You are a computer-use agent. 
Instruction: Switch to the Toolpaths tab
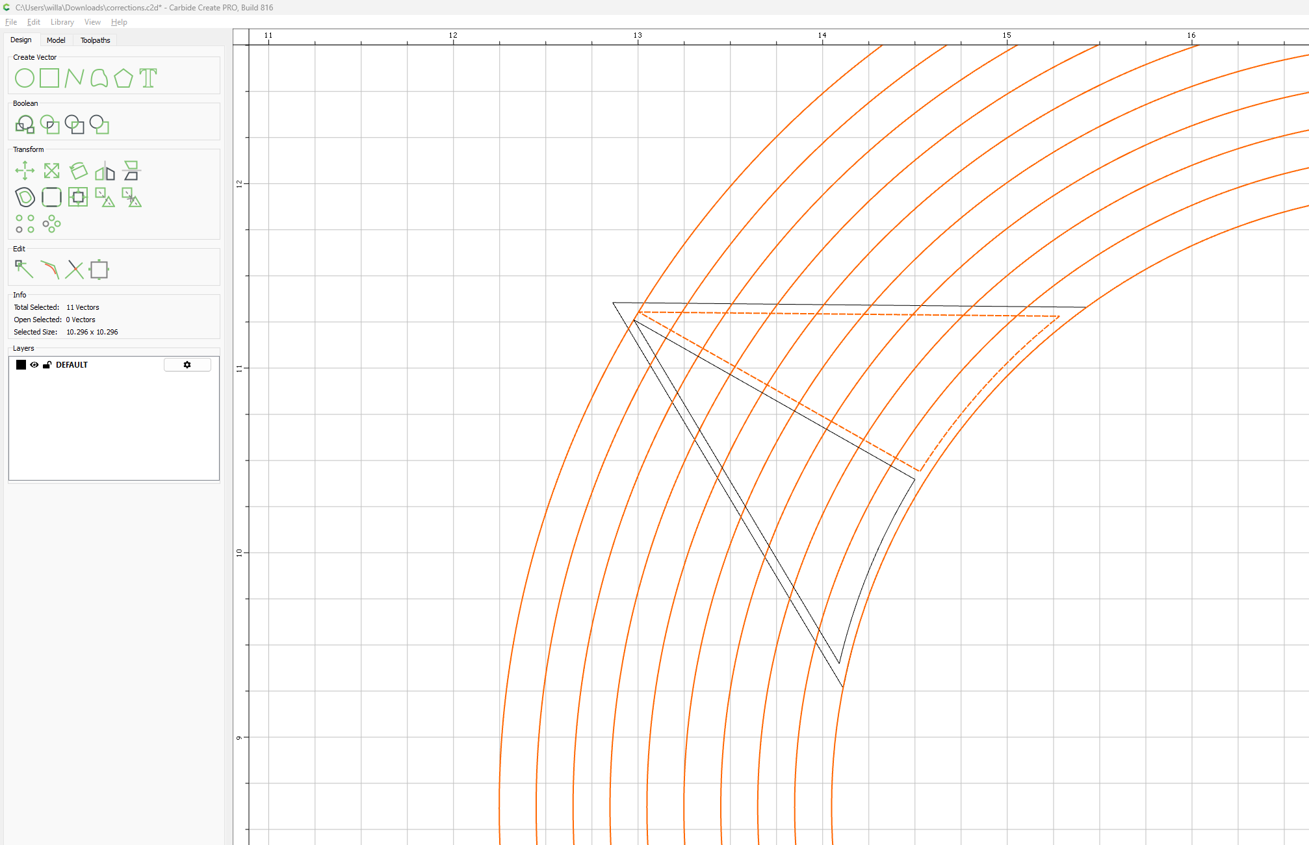95,40
